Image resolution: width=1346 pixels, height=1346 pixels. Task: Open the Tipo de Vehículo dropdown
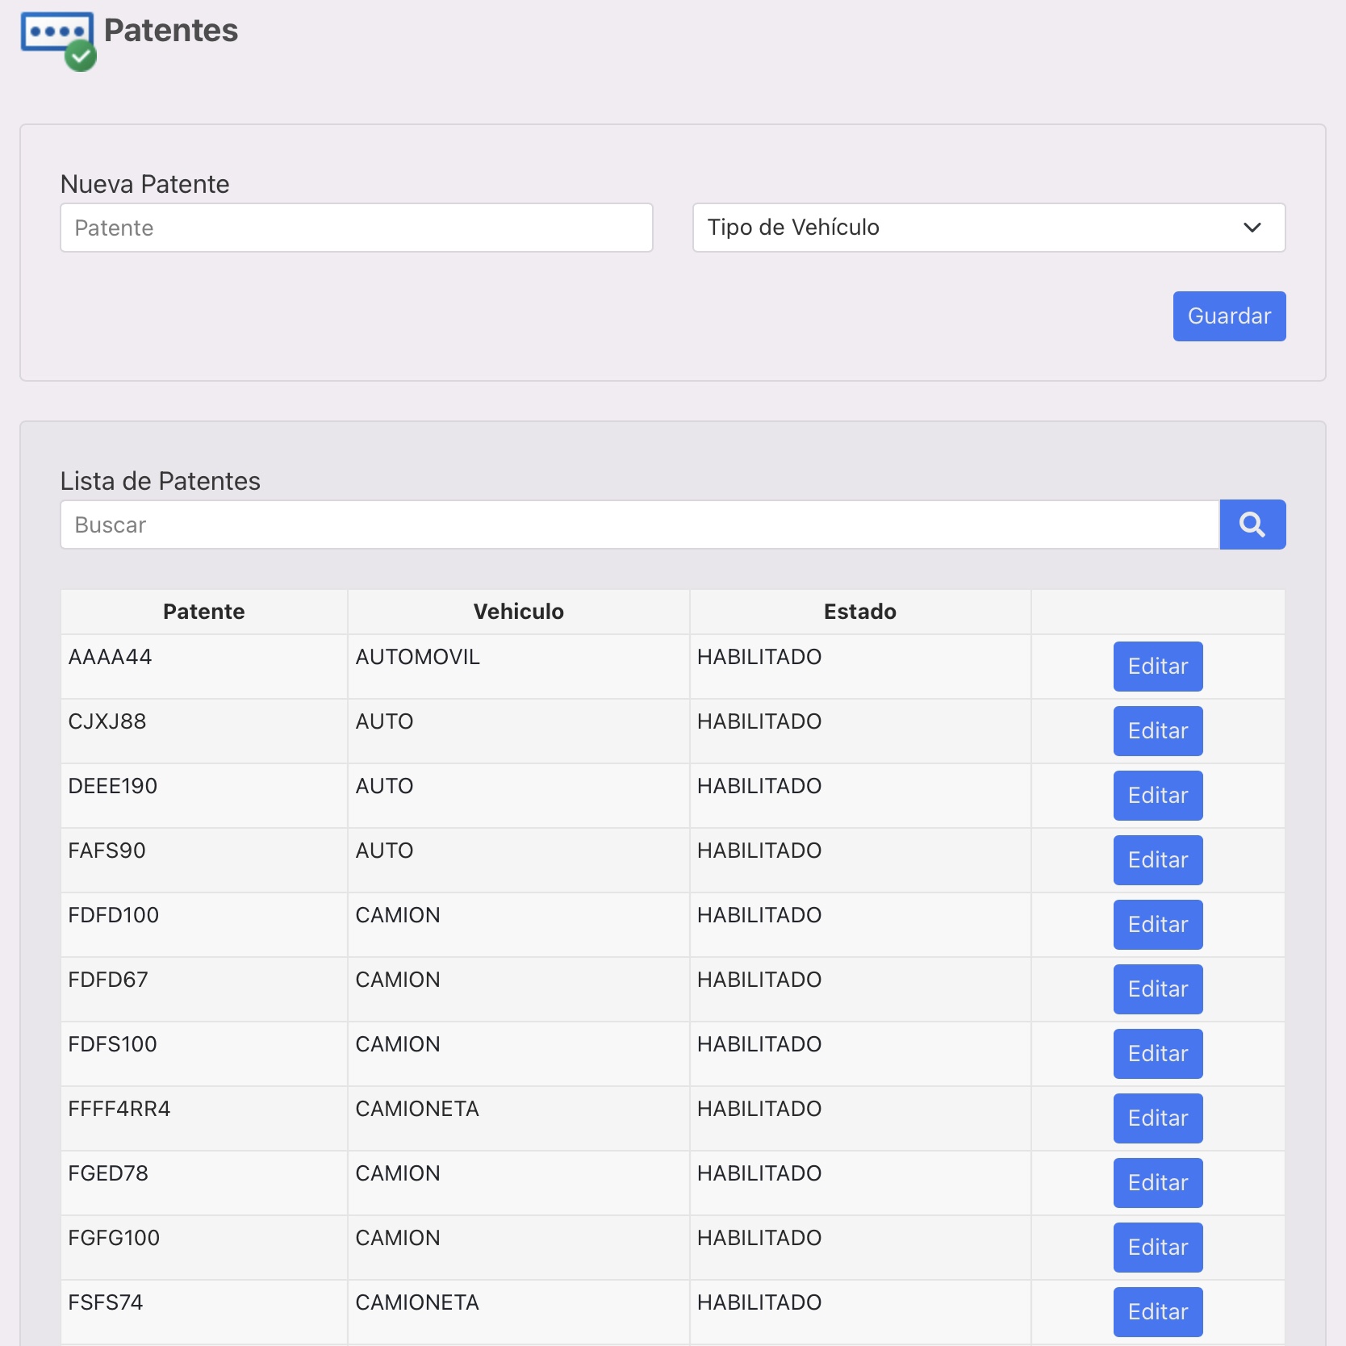[989, 228]
